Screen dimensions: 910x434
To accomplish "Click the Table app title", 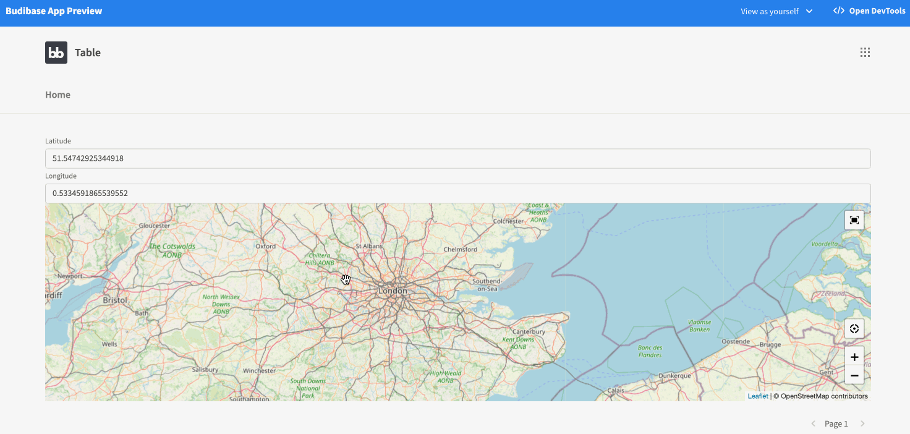I will (88, 53).
